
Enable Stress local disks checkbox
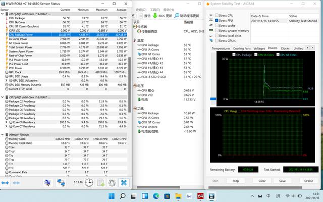(217, 35)
